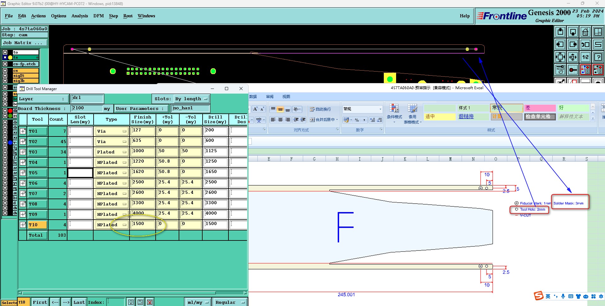Open the Rout menu

point(128,16)
